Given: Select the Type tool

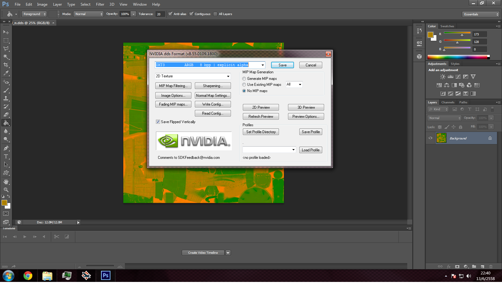Looking at the screenshot, I should click(6, 156).
